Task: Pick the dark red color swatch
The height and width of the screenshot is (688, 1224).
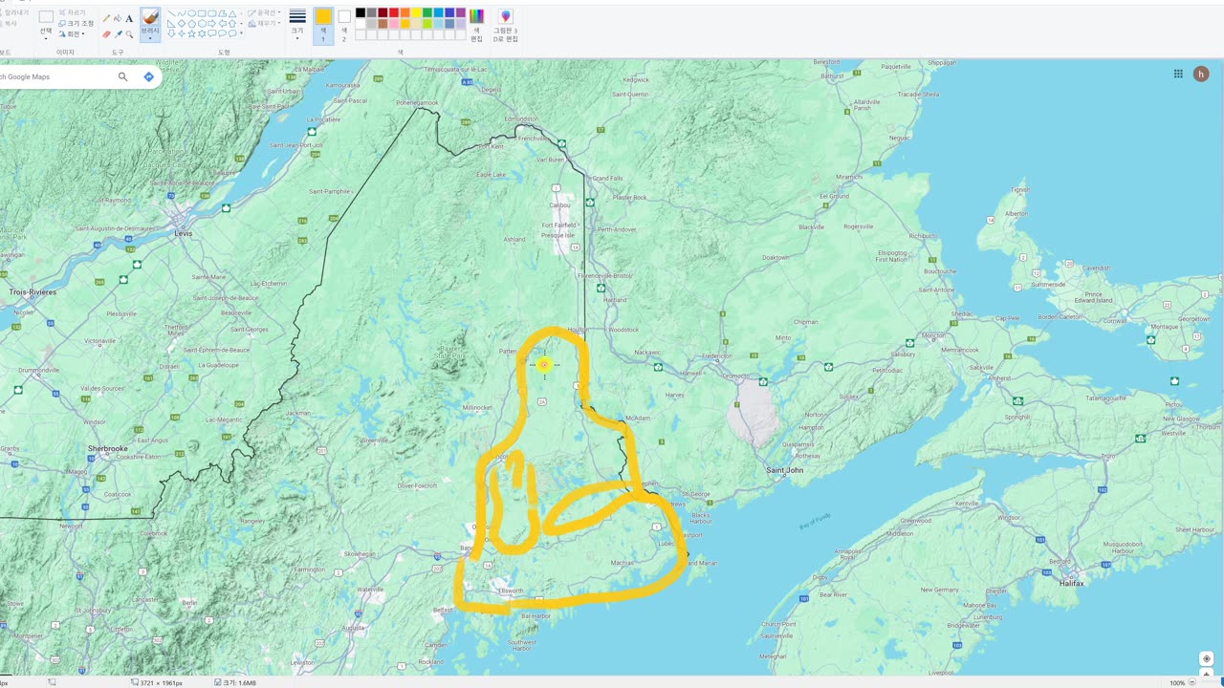Action: [x=383, y=12]
